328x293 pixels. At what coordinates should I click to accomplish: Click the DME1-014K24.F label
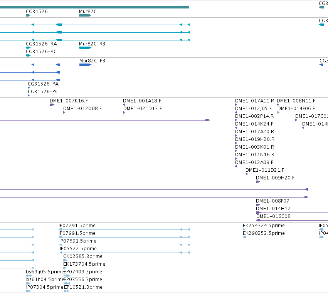point(254,124)
